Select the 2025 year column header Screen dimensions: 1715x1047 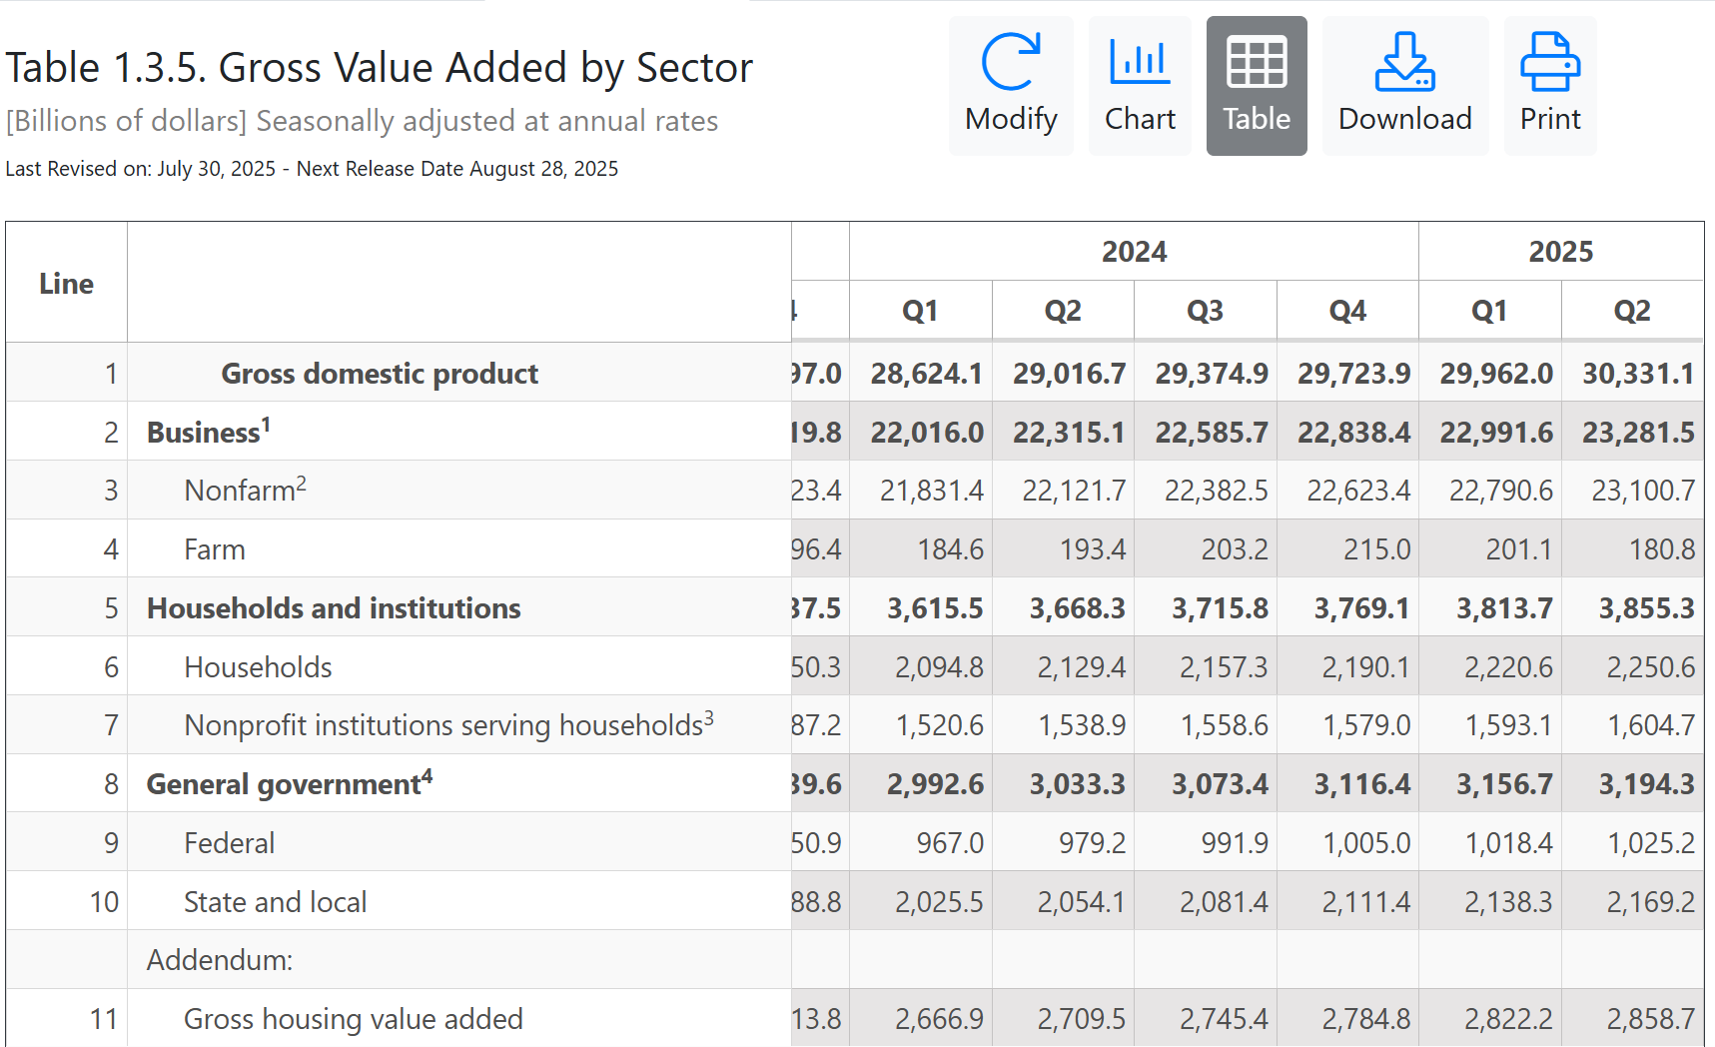[x=1561, y=252]
